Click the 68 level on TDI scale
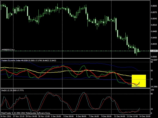 [152, 62]
